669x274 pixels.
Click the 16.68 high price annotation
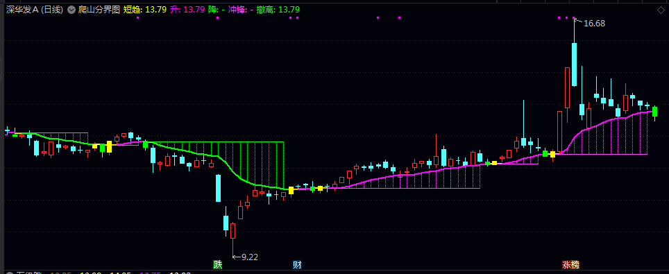594,24
